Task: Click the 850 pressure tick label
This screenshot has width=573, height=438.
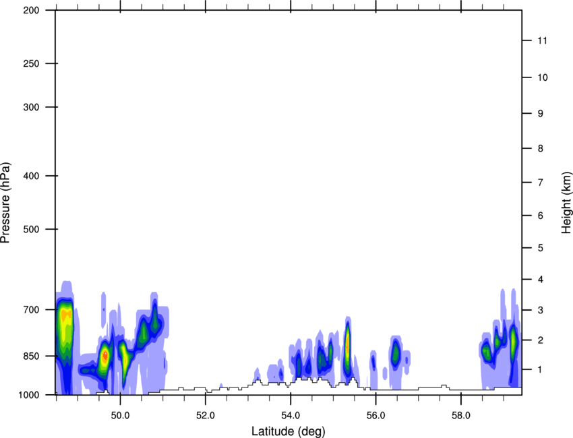Action: (x=31, y=356)
